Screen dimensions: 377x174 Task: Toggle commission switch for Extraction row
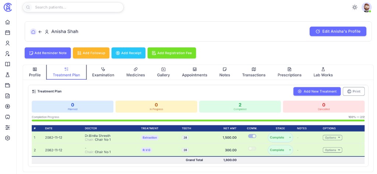252,136
